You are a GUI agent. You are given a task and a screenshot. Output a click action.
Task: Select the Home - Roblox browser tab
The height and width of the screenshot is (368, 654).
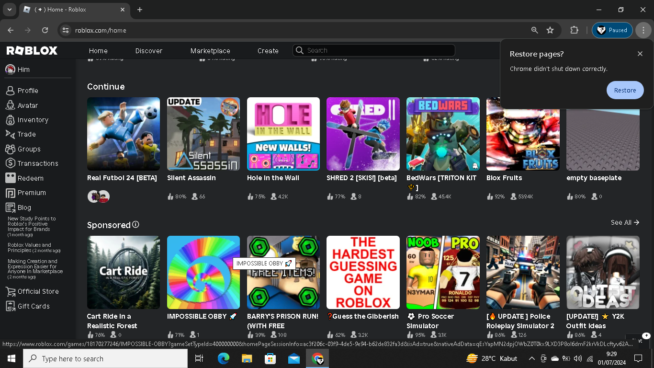click(74, 10)
